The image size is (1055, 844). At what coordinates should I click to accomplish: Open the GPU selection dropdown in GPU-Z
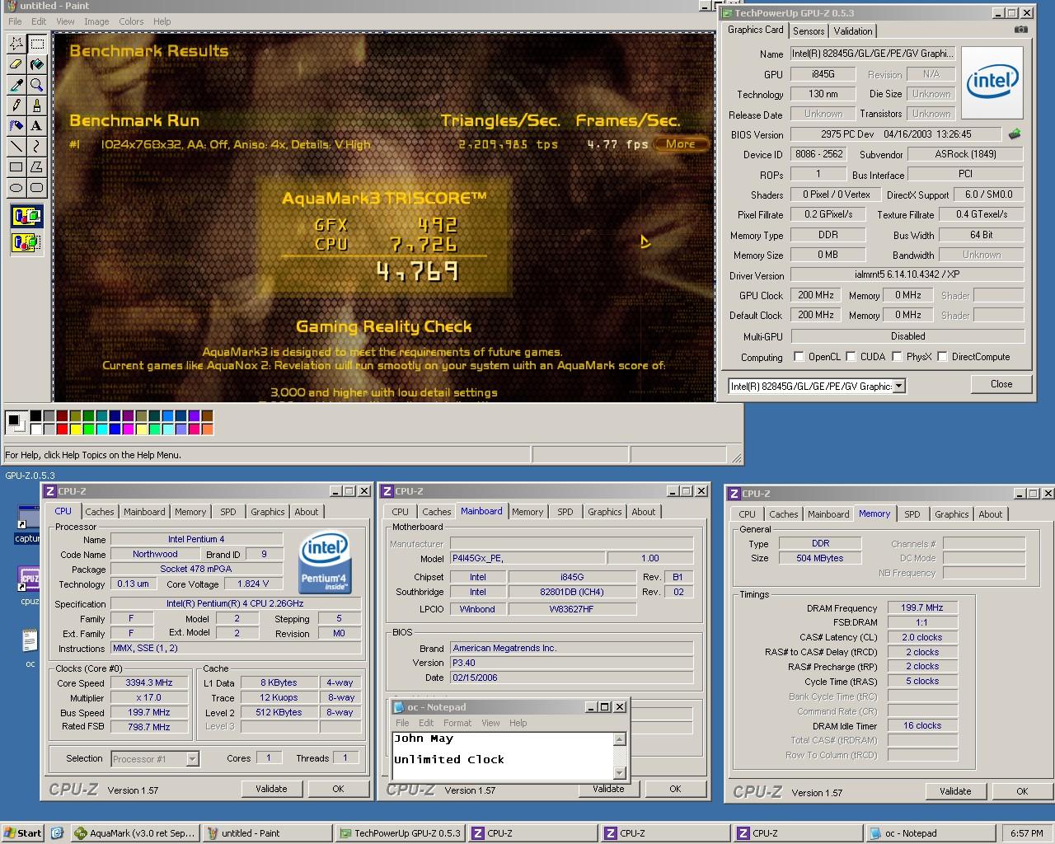tap(899, 386)
